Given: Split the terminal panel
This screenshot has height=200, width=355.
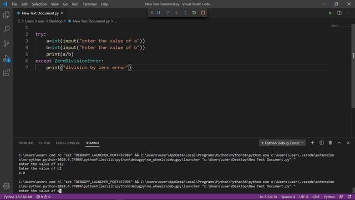Looking at the screenshot, I should (x=322, y=143).
